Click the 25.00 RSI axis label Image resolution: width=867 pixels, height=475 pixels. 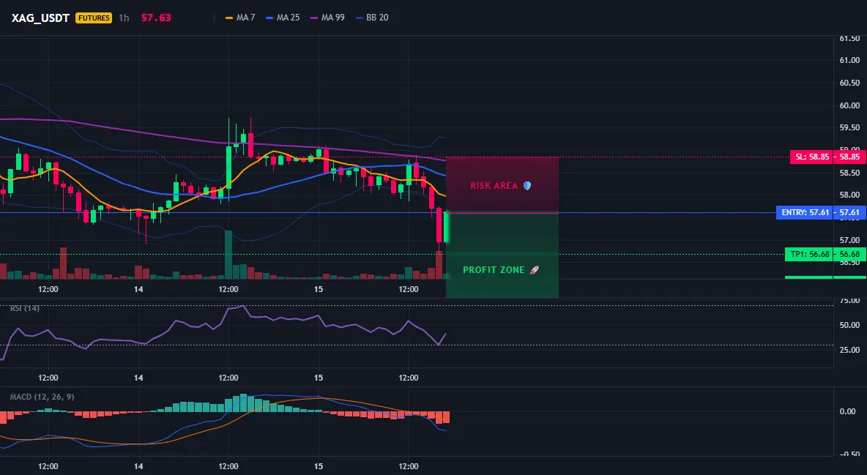tap(849, 350)
